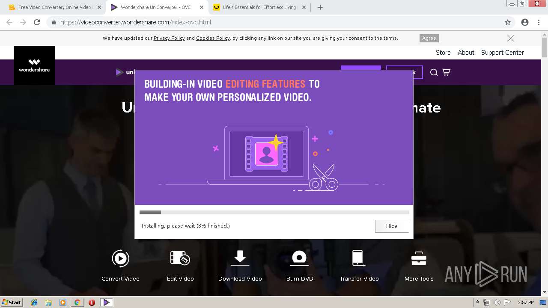Image resolution: width=548 pixels, height=308 pixels.
Task: Dismiss the cookie notice with X
Action: click(511, 38)
